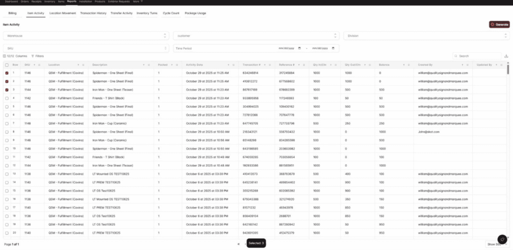Go to first page double-chevron
The image size is (513, 250).
238,244
